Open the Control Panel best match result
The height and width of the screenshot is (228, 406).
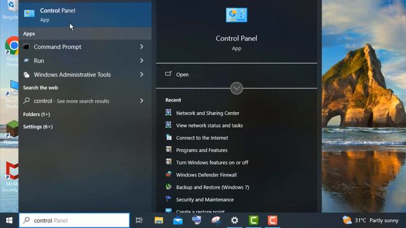click(x=85, y=15)
